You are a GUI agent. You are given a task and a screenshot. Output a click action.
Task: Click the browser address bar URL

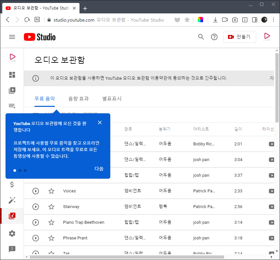[x=74, y=20]
